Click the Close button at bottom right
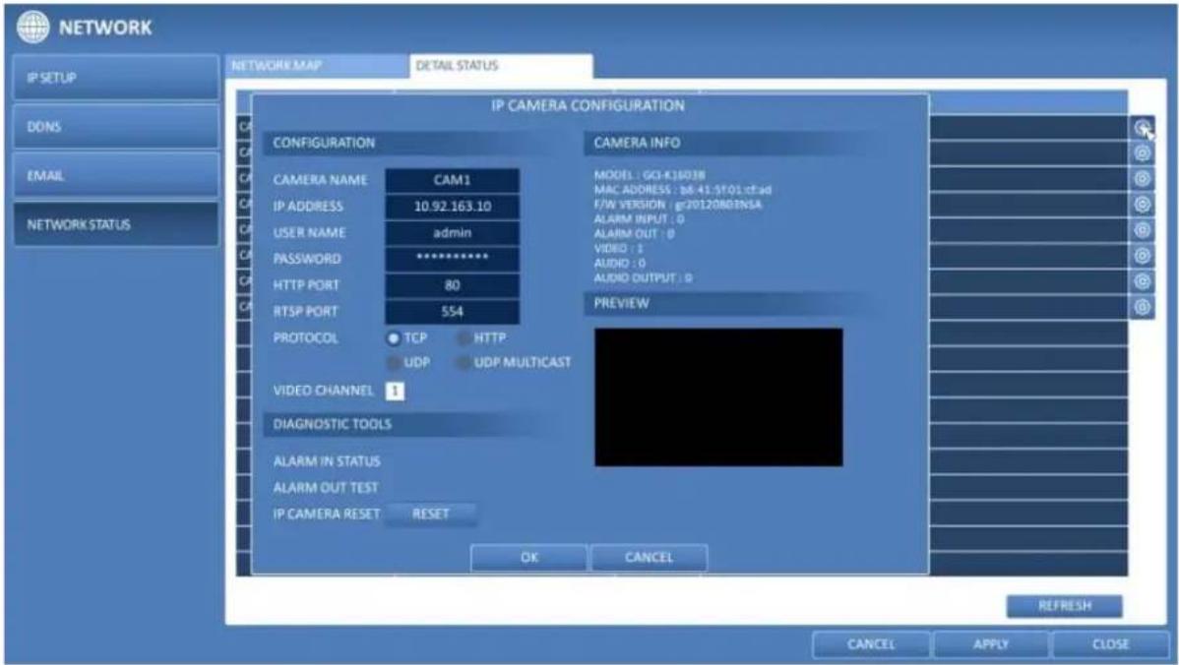The width and height of the screenshot is (1179, 665). 1110,644
